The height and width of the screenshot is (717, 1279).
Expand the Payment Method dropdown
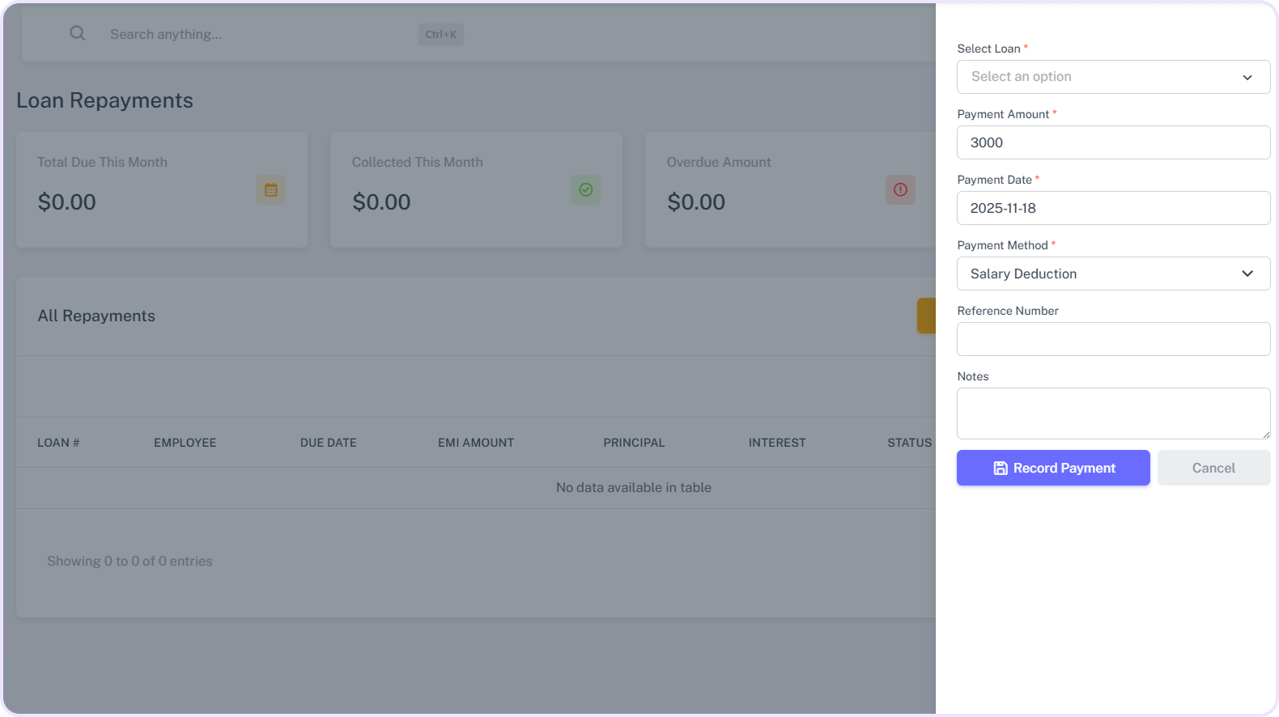tap(1112, 274)
